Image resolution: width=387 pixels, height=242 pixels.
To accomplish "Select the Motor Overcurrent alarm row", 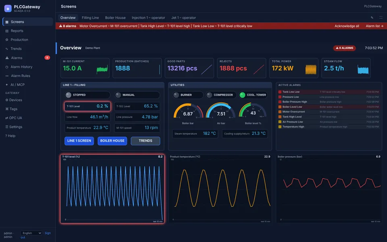I will point(329,112).
